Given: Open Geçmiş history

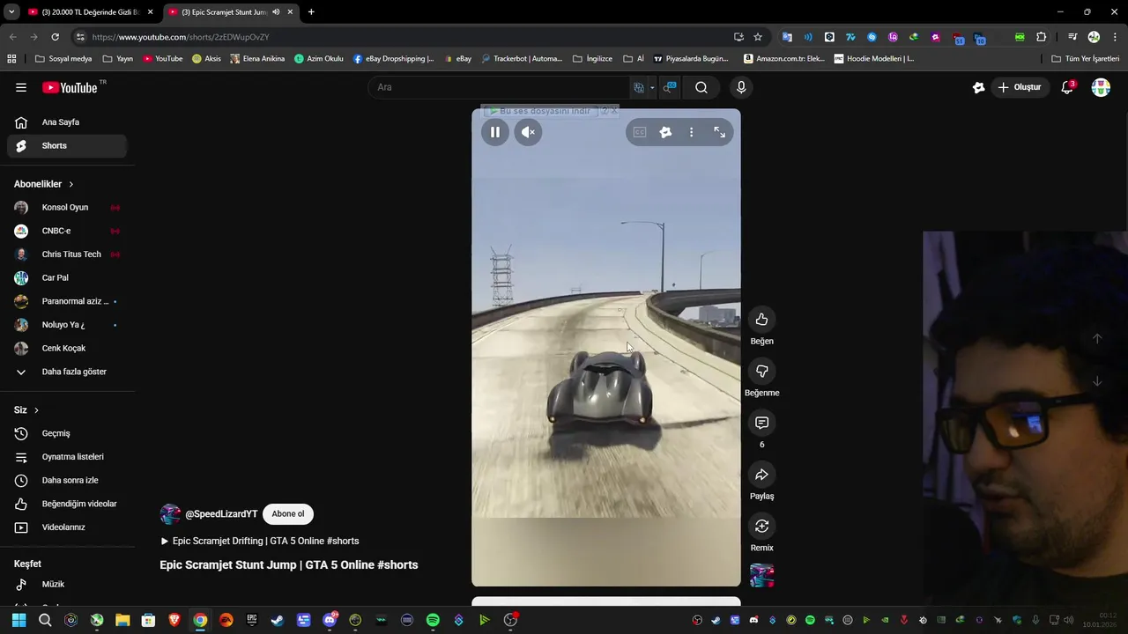Looking at the screenshot, I should coord(67,433).
